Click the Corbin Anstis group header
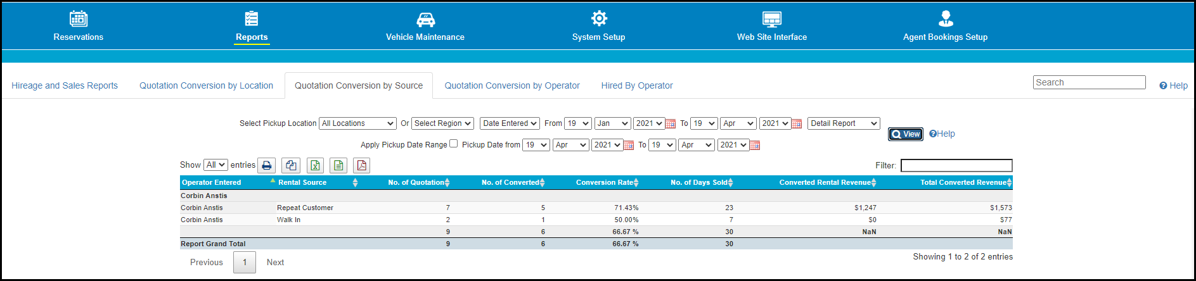The height and width of the screenshot is (281, 1196). click(203, 196)
